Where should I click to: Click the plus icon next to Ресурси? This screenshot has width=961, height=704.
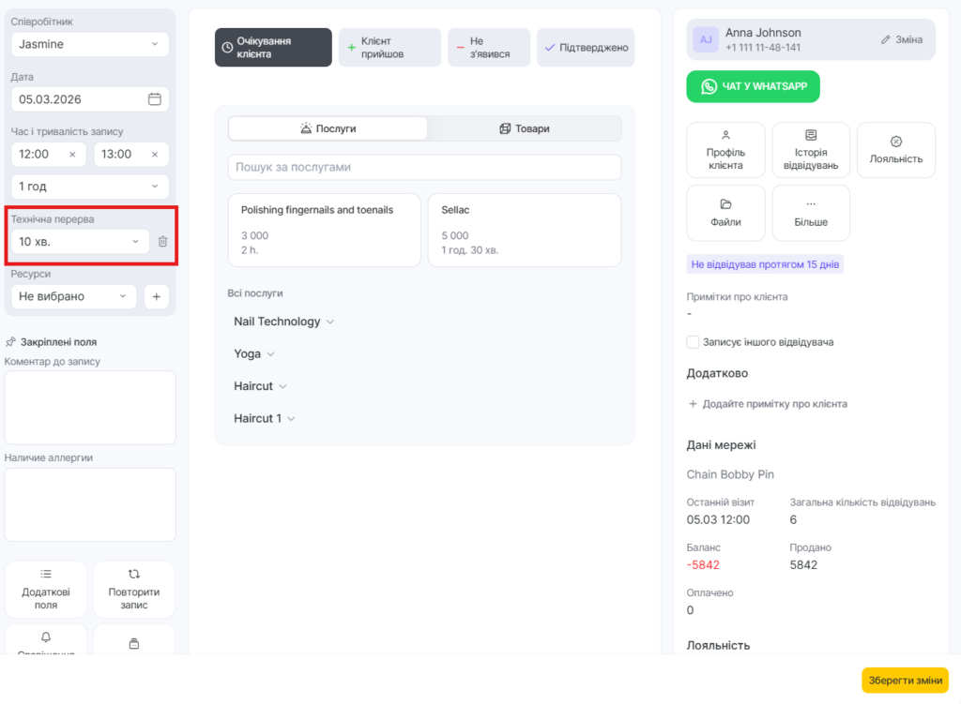(x=156, y=296)
